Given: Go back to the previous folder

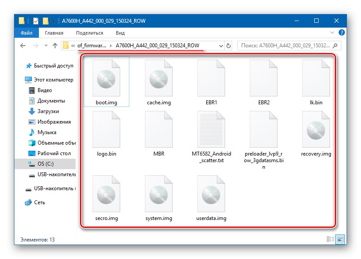Looking at the screenshot, I should 22,45.
